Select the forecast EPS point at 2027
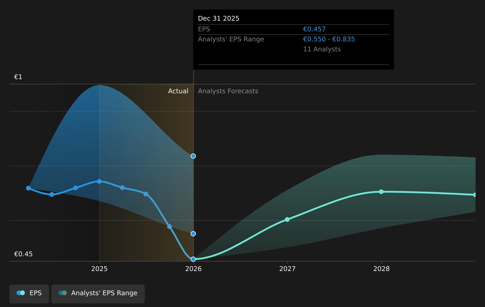 [x=287, y=220]
